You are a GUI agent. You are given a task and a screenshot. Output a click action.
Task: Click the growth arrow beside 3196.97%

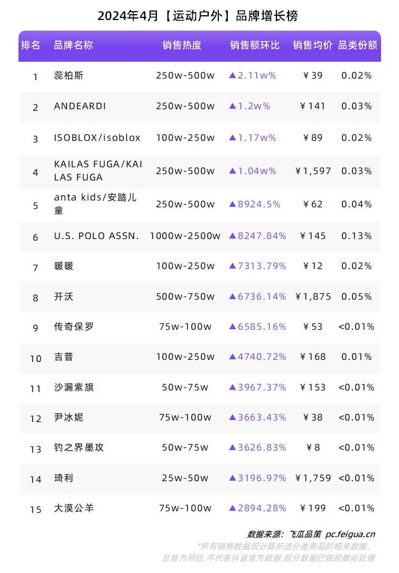point(233,478)
